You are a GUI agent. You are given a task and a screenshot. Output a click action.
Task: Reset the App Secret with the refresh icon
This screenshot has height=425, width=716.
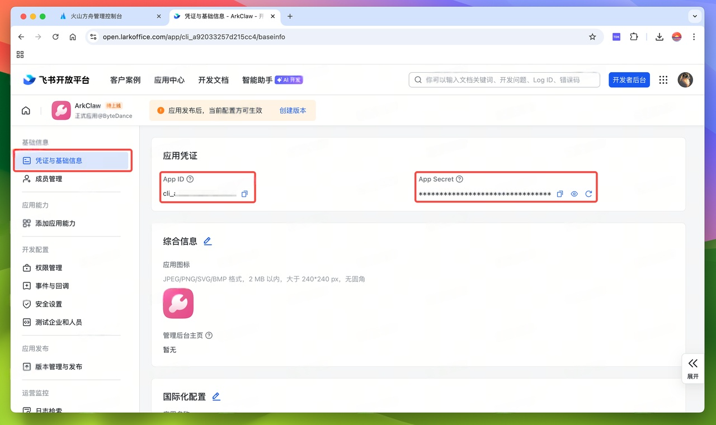tap(588, 193)
